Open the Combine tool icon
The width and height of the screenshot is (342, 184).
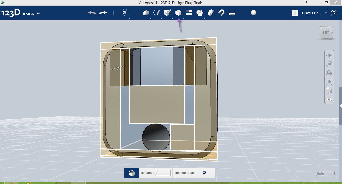(211, 13)
